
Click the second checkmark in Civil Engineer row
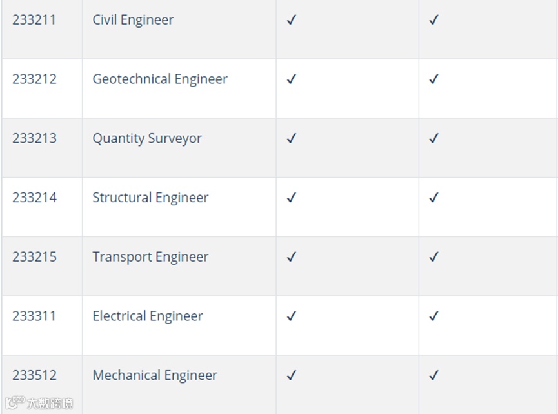click(433, 19)
